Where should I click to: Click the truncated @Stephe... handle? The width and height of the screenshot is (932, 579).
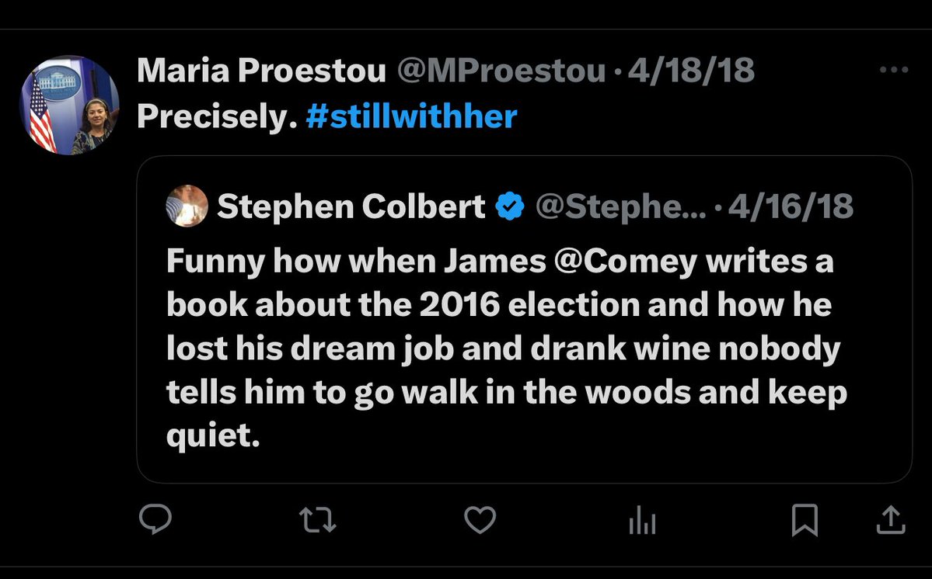tap(621, 206)
